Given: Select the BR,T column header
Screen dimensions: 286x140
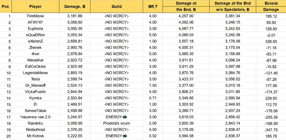Looking at the screenshot, I should coord(153,7).
